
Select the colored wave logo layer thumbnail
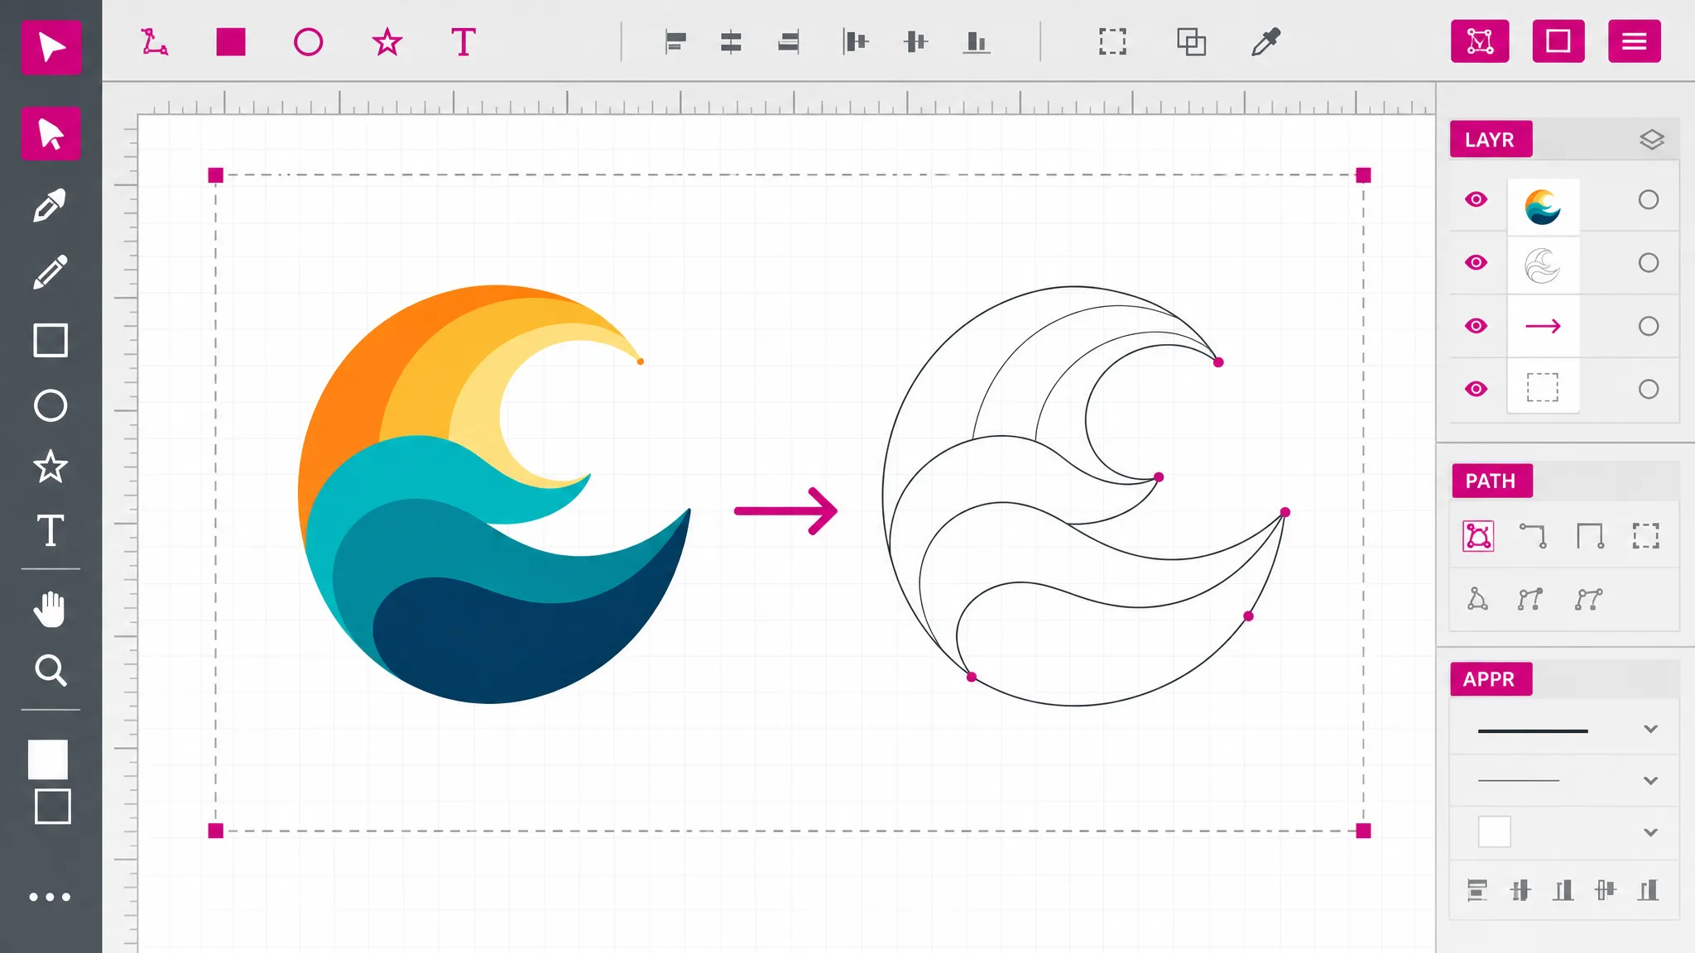(1543, 206)
